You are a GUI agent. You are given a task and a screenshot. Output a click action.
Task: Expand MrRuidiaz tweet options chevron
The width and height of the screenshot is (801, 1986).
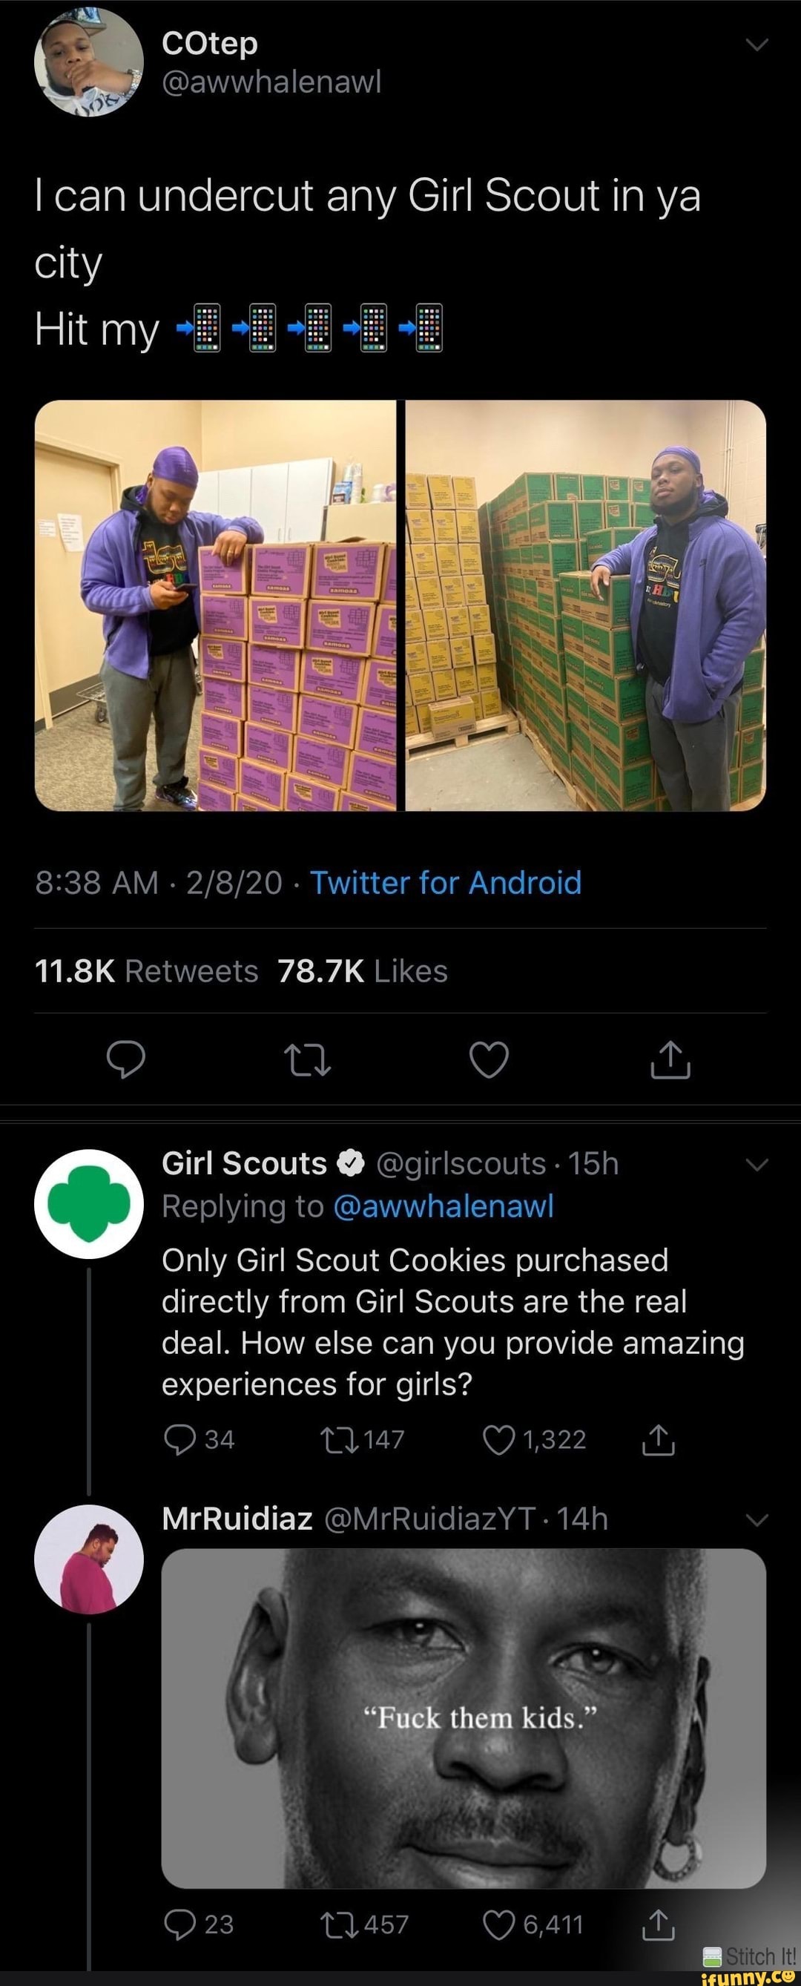[x=758, y=1520]
